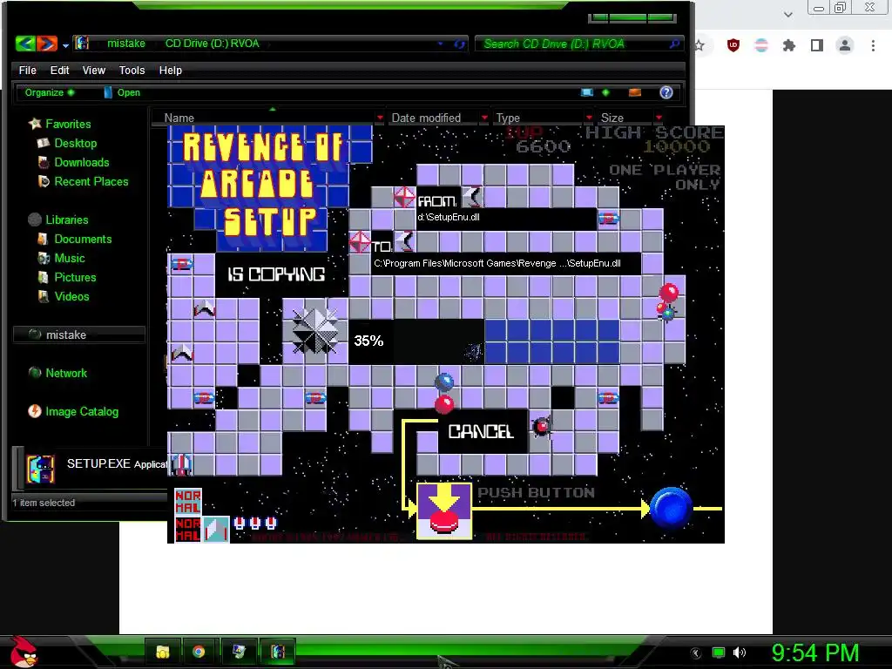Open the File menu
This screenshot has height=669, width=892.
pos(27,70)
